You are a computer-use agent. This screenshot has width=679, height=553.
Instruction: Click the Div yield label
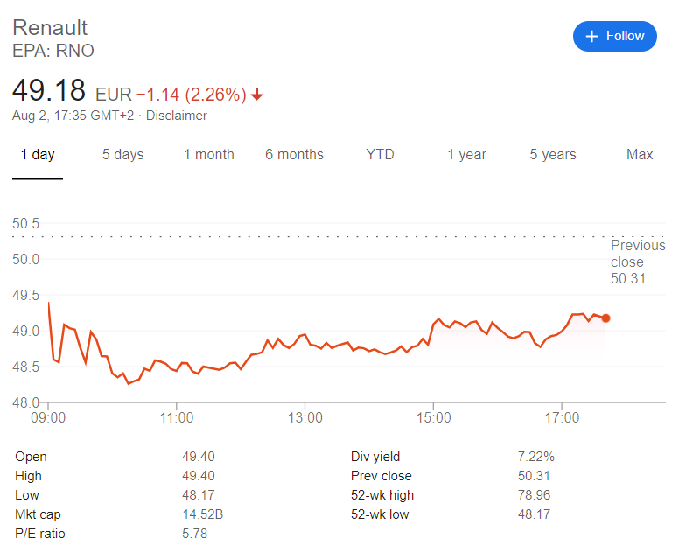point(374,457)
